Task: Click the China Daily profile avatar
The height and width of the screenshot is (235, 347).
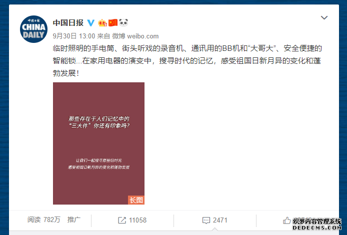Action: (33, 29)
